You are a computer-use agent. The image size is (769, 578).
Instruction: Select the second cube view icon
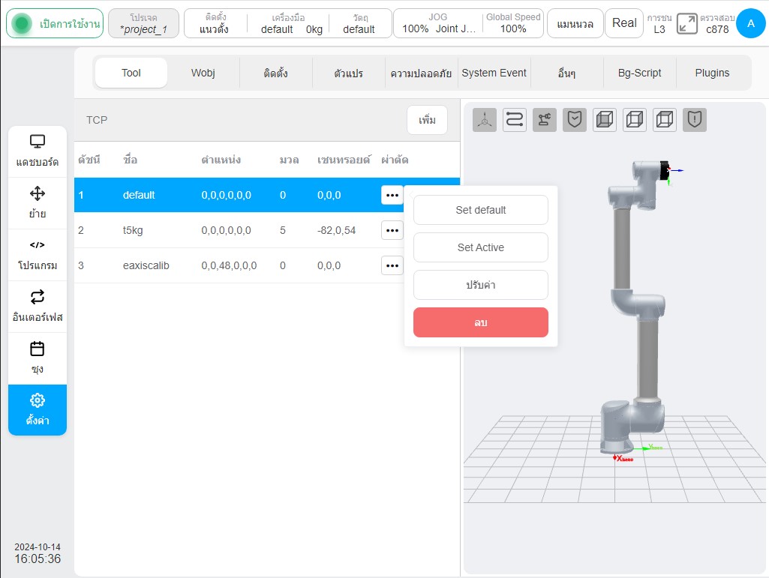tap(635, 120)
